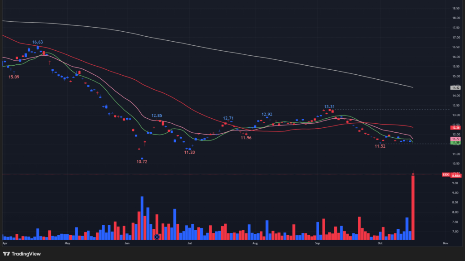
Task: Click the 15.09 low price annotation
Action: (x=14, y=77)
